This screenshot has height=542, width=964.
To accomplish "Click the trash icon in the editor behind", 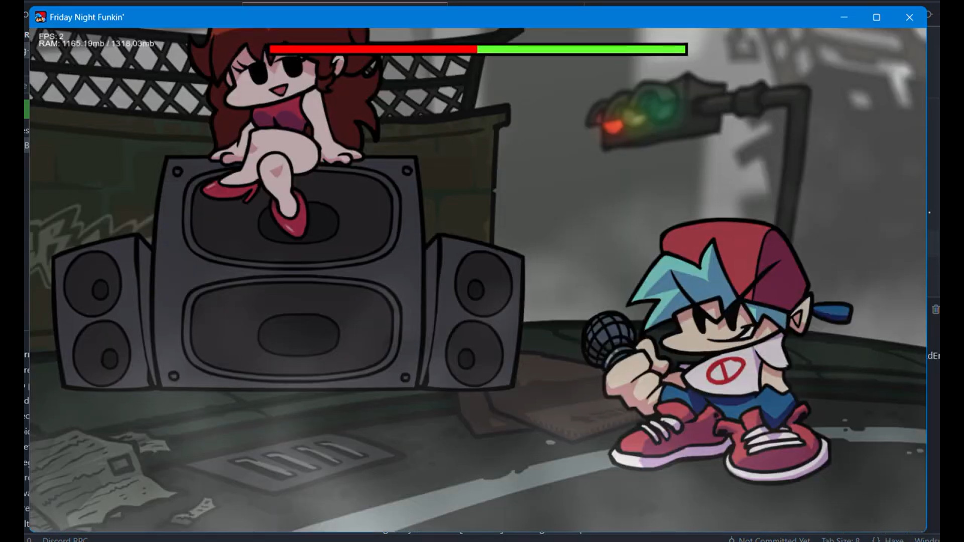I will (x=935, y=310).
